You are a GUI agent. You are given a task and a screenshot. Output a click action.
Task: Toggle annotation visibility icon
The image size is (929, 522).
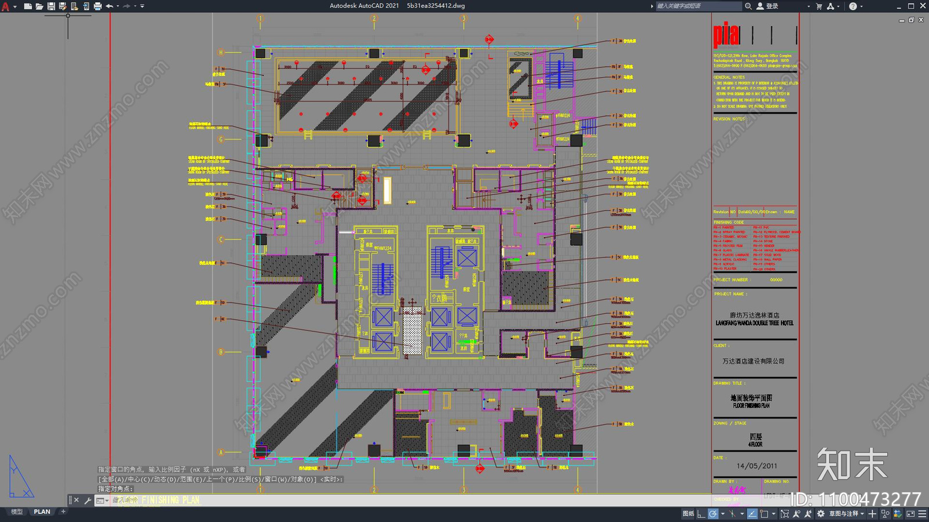click(797, 514)
